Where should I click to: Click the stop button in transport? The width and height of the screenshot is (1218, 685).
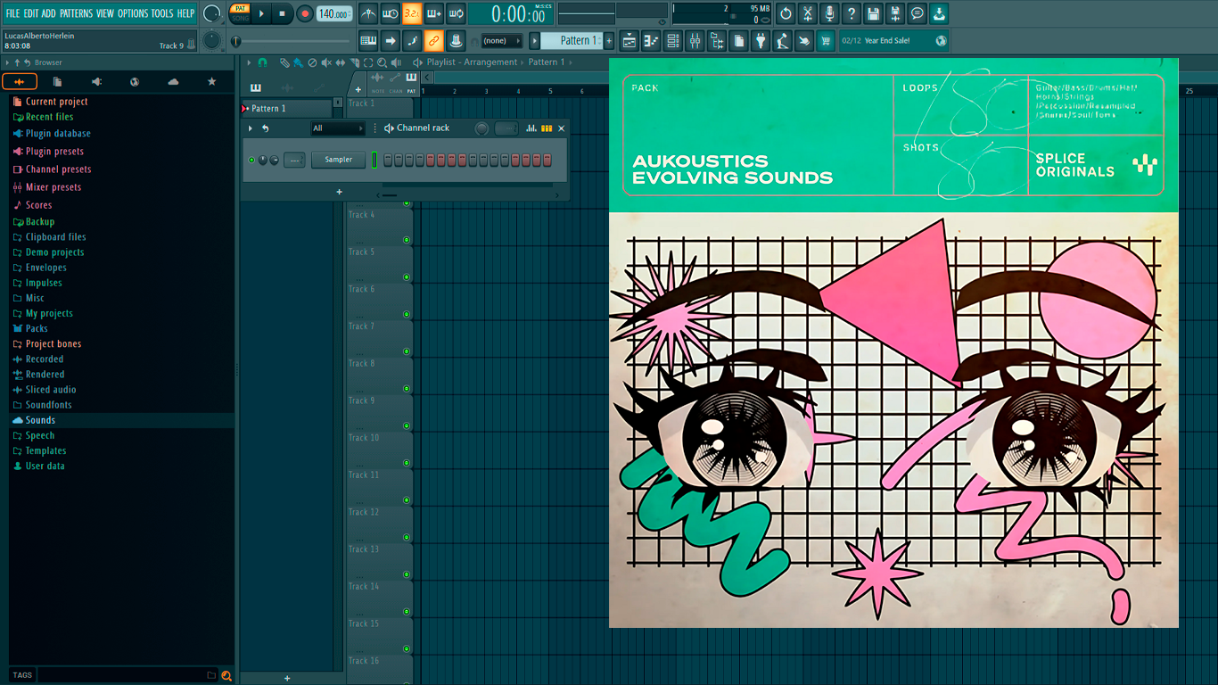pyautogui.click(x=283, y=13)
